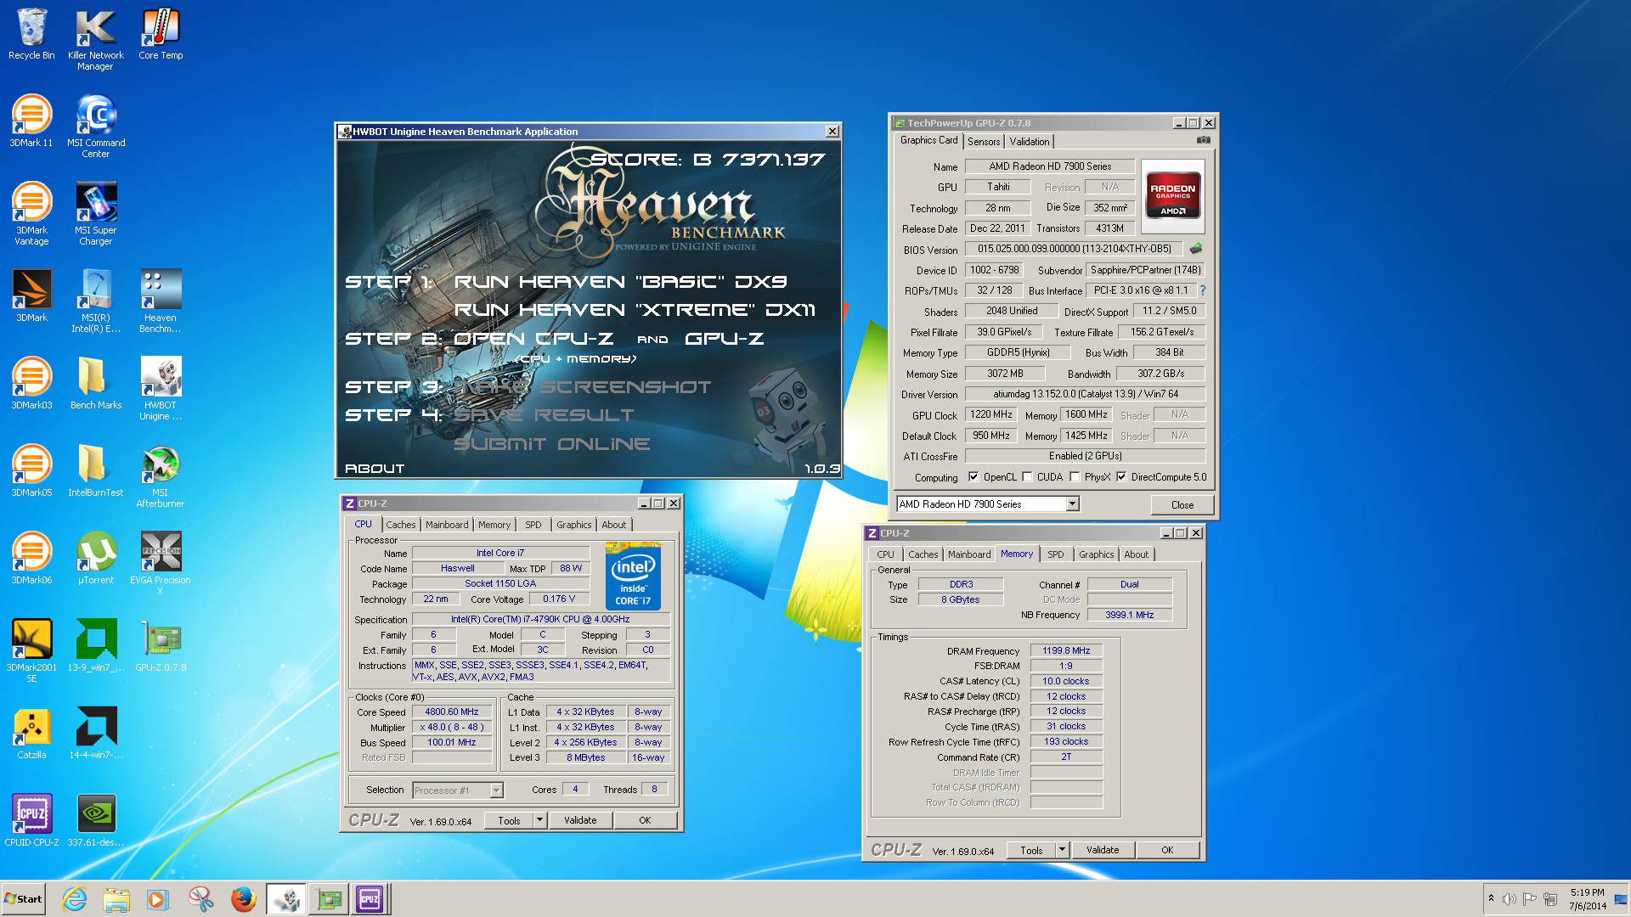
Task: Click the Core Speed value field
Action: [x=452, y=712]
